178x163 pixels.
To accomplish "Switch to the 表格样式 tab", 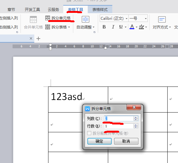I will click(100, 10).
